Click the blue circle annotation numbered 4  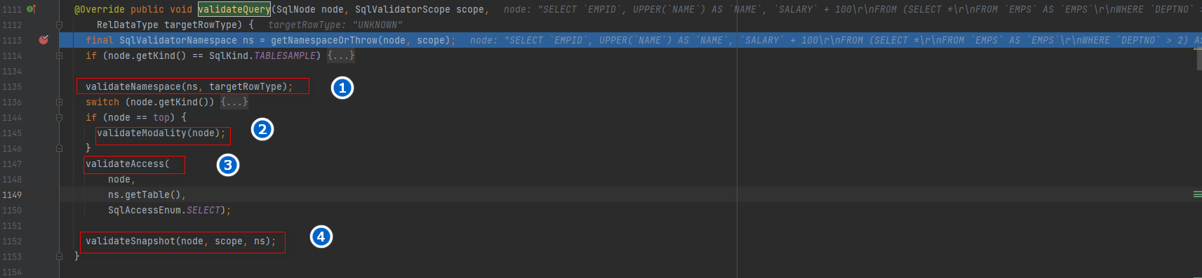coord(321,237)
